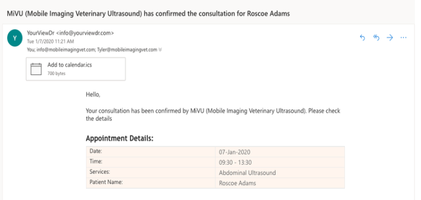
Task: Click the Patient Name label cell
Action: click(x=150, y=183)
